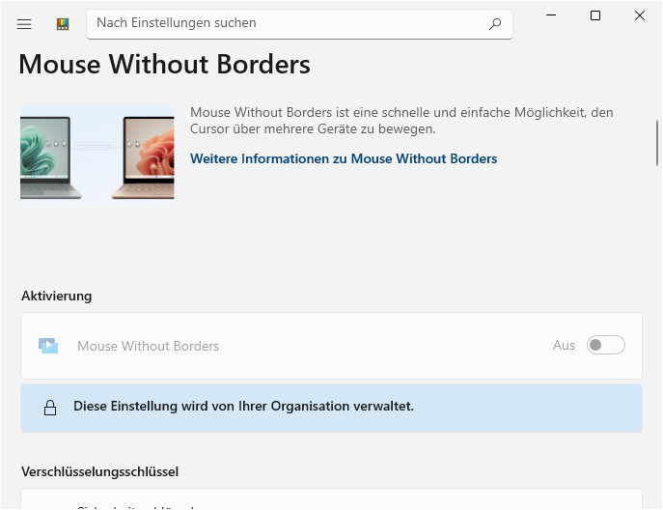This screenshot has height=510, width=663.
Task: Click the lock icon in the info bar
Action: (50, 408)
